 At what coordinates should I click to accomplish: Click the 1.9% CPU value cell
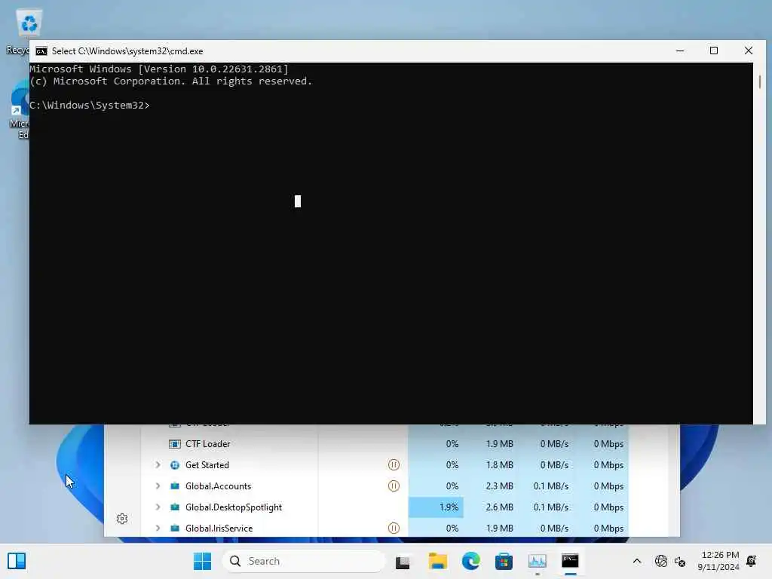coord(436,507)
